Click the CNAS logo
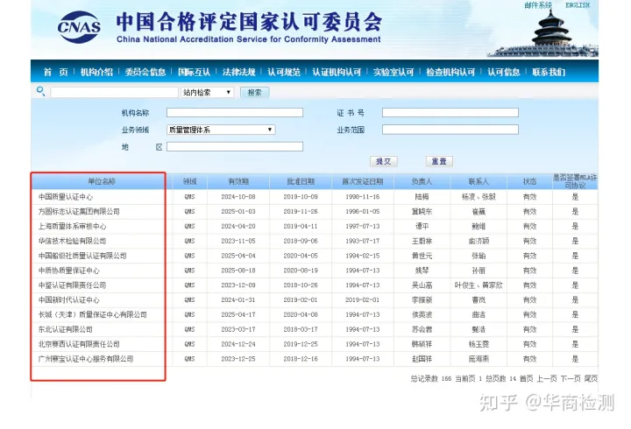 (79, 27)
